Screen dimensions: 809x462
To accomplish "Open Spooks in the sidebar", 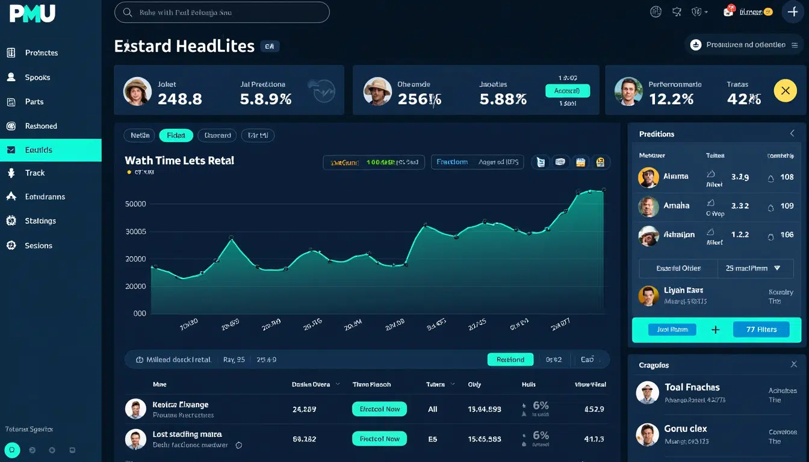I will tap(37, 78).
